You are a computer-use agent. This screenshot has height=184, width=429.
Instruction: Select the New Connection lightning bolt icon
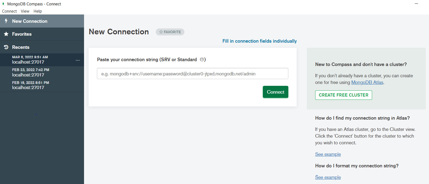6,21
